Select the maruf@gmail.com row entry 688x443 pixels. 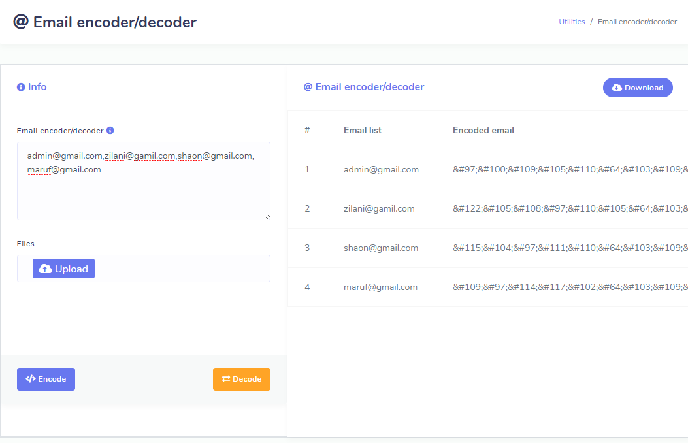coord(380,287)
